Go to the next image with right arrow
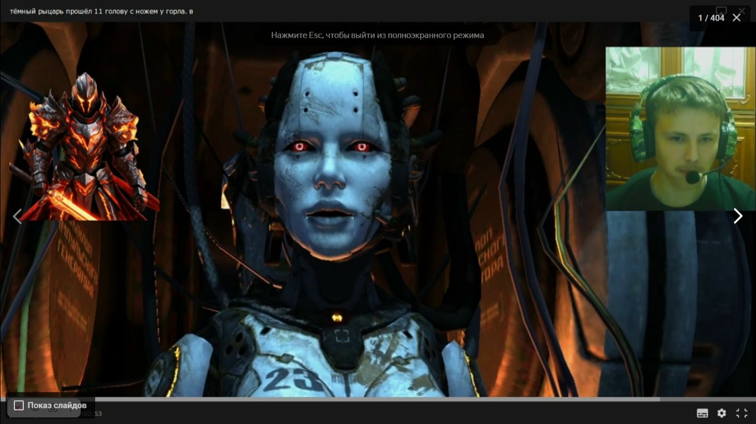The image size is (756, 424). (738, 216)
